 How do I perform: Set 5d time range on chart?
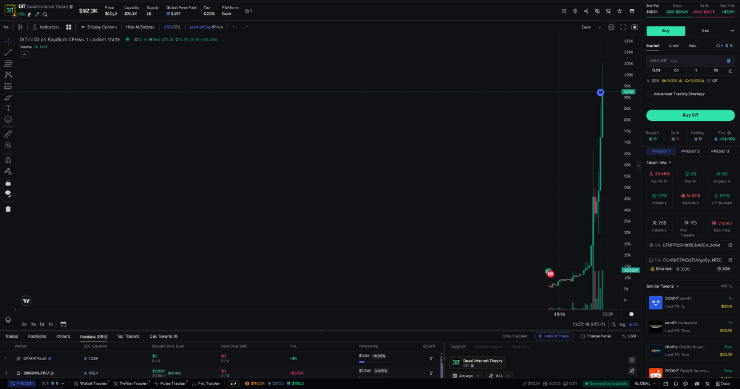tap(42, 324)
